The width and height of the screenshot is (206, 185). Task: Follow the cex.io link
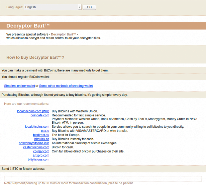click(x=45, y=131)
